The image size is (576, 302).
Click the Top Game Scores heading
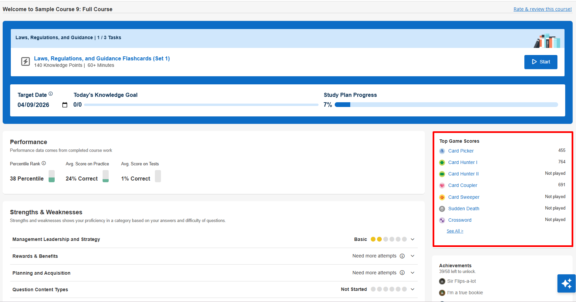pos(459,141)
